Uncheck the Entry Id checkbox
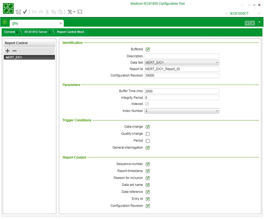This screenshot has width=264, height=219. click(x=147, y=199)
